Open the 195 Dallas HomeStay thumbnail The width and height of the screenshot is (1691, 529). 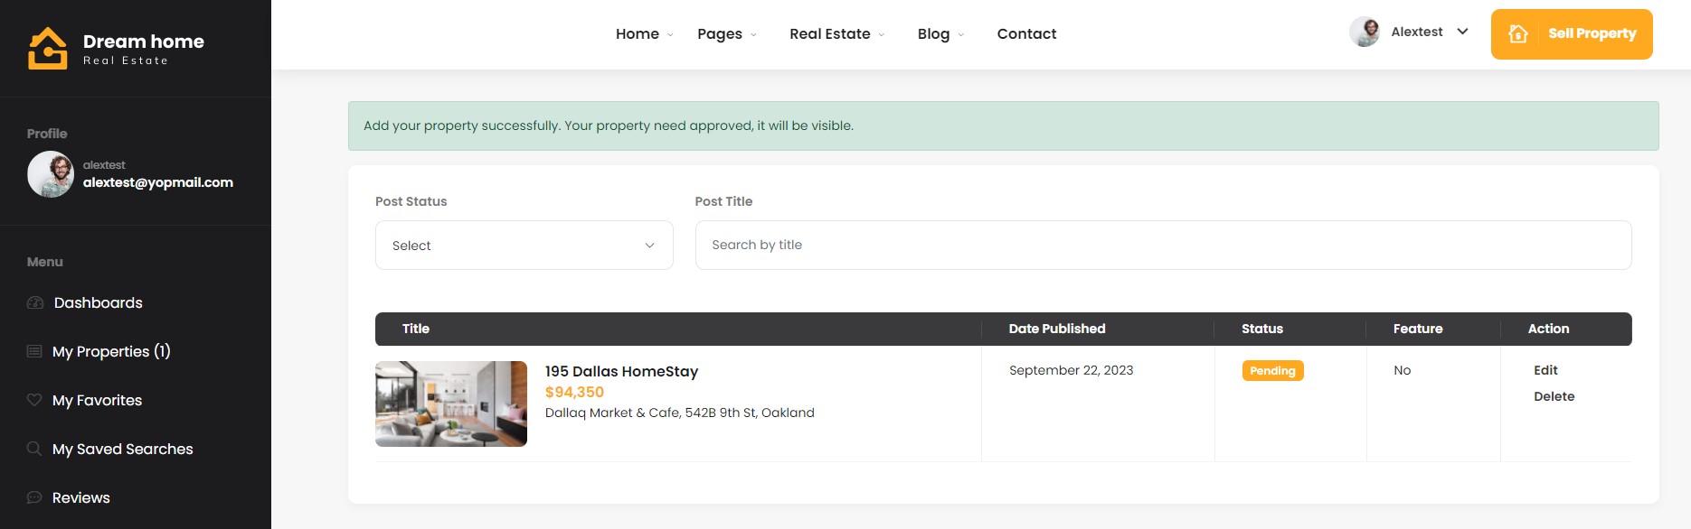click(x=451, y=404)
